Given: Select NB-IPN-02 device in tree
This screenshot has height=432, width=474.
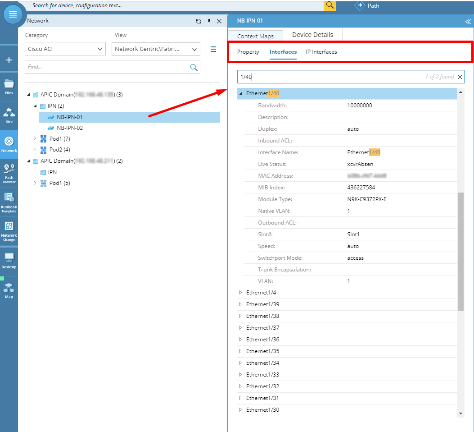Looking at the screenshot, I should click(69, 128).
